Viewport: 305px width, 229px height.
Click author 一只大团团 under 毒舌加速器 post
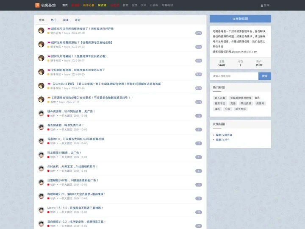(66, 129)
